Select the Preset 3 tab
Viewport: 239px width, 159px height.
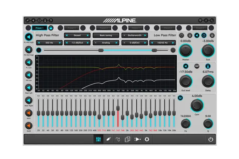point(104,28)
